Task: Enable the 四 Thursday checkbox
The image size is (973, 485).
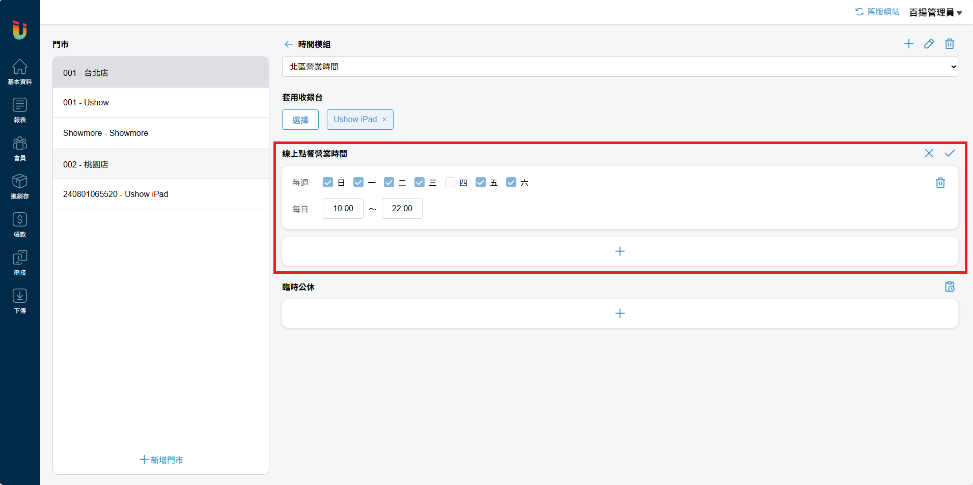Action: (x=450, y=183)
